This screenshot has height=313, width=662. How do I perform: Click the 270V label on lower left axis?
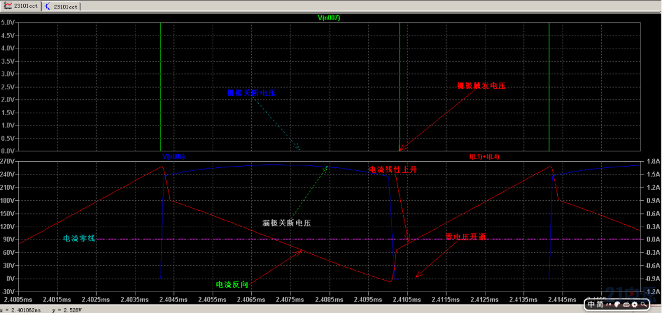(9, 162)
